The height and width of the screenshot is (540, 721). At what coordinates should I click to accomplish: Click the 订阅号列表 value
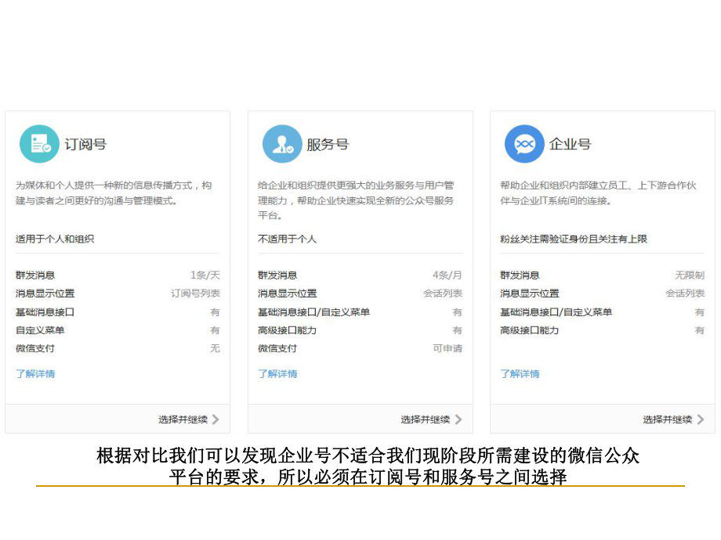click(x=196, y=293)
